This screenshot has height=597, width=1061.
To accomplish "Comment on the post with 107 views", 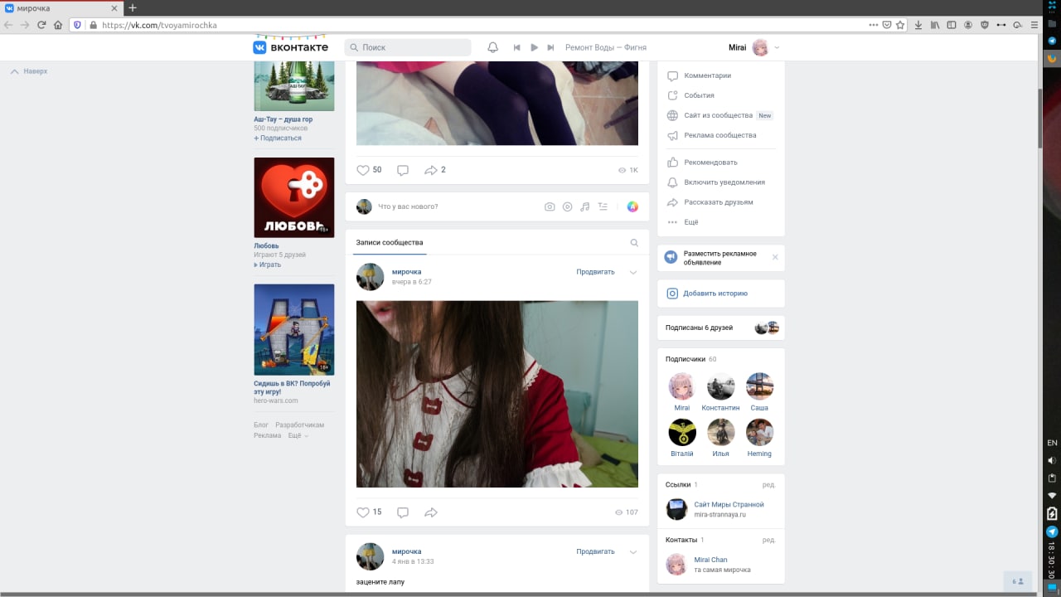I will (x=403, y=512).
